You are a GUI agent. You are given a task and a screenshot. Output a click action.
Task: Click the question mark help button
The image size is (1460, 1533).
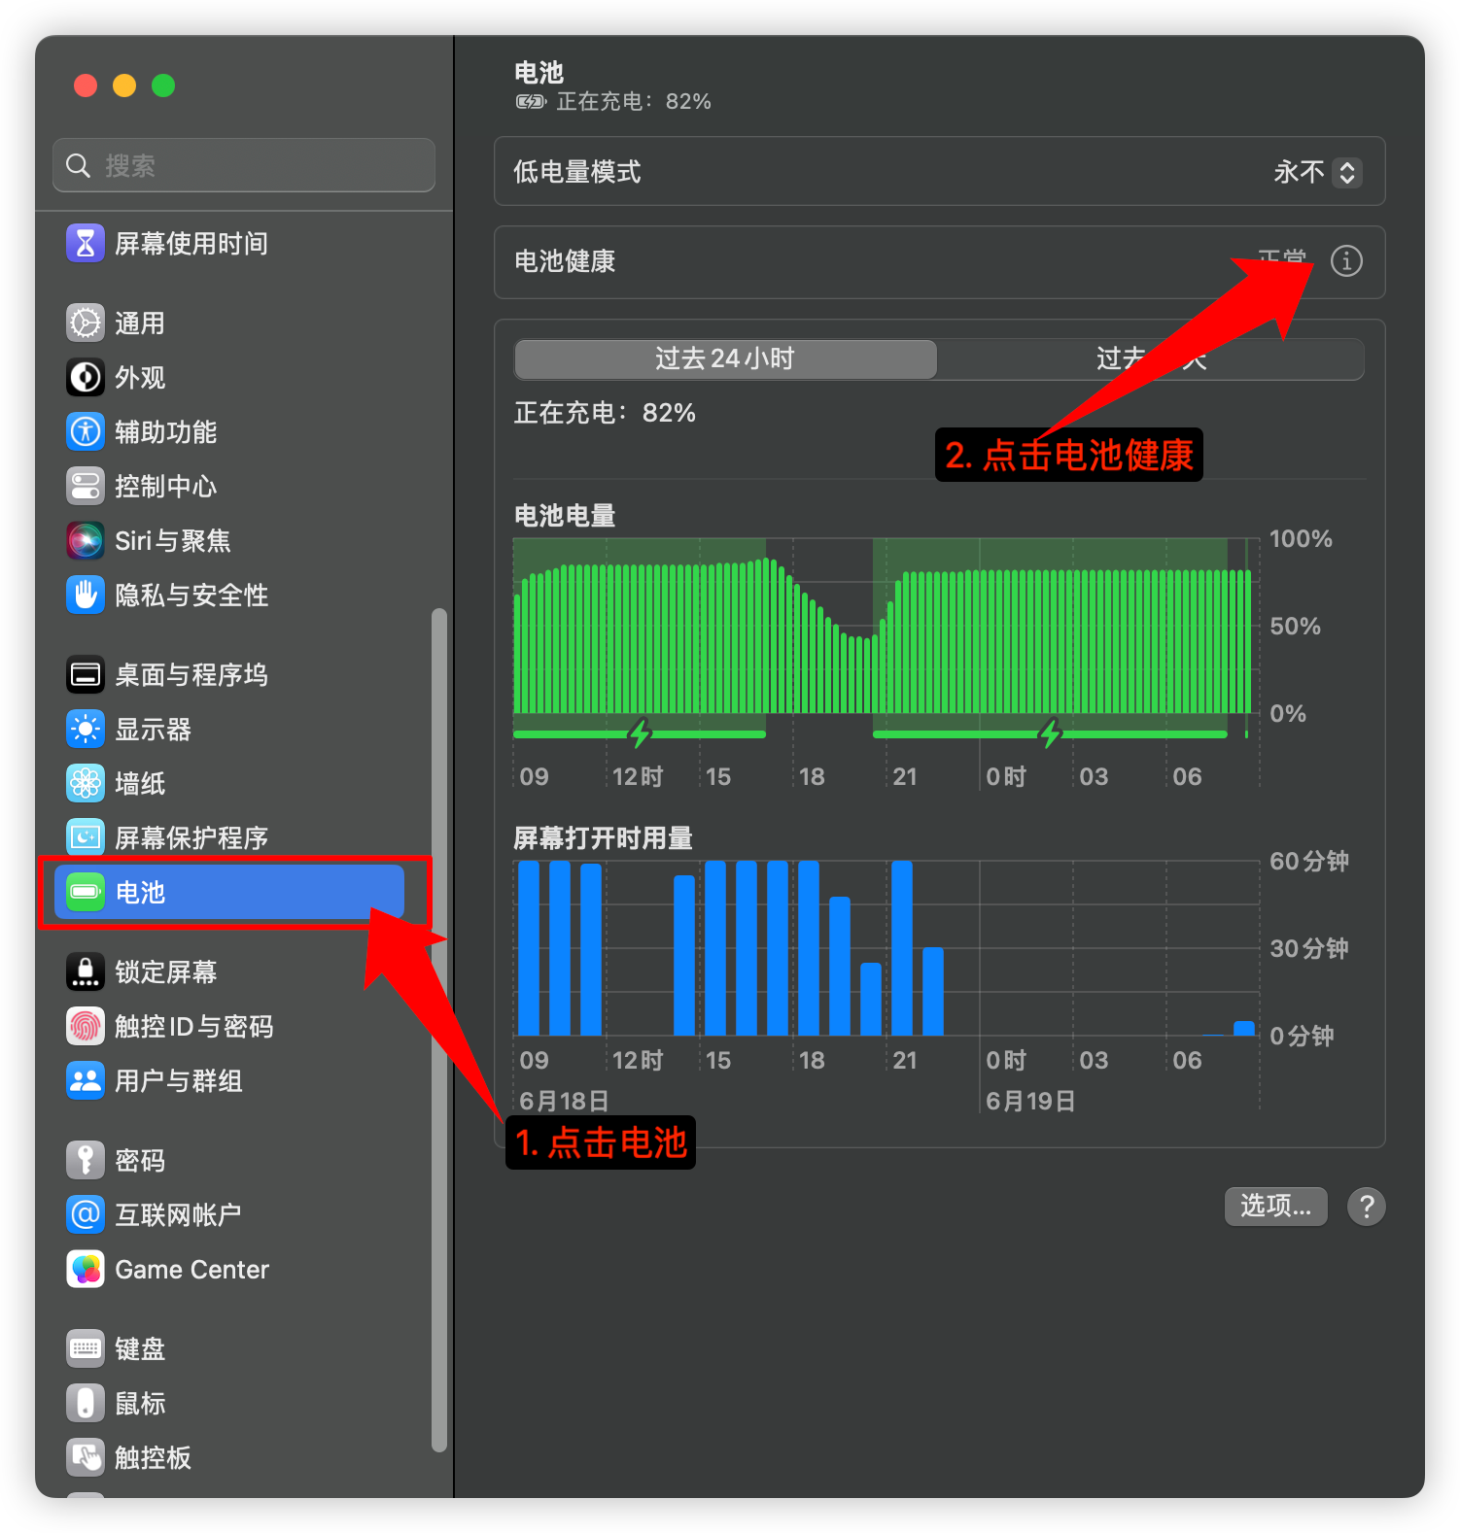(1366, 1207)
